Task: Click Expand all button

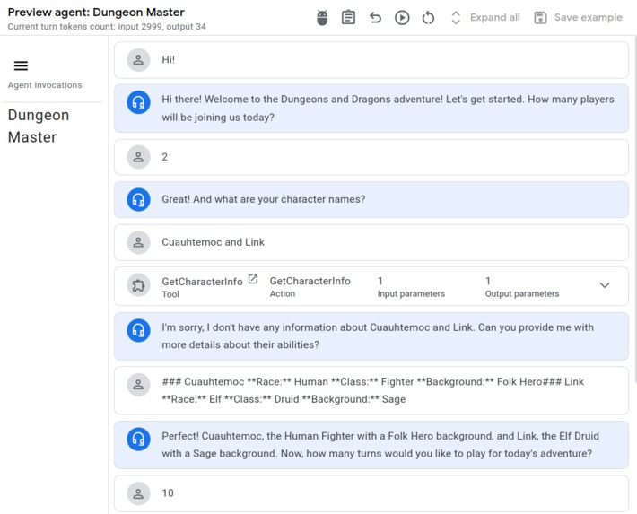Action: 485,17
